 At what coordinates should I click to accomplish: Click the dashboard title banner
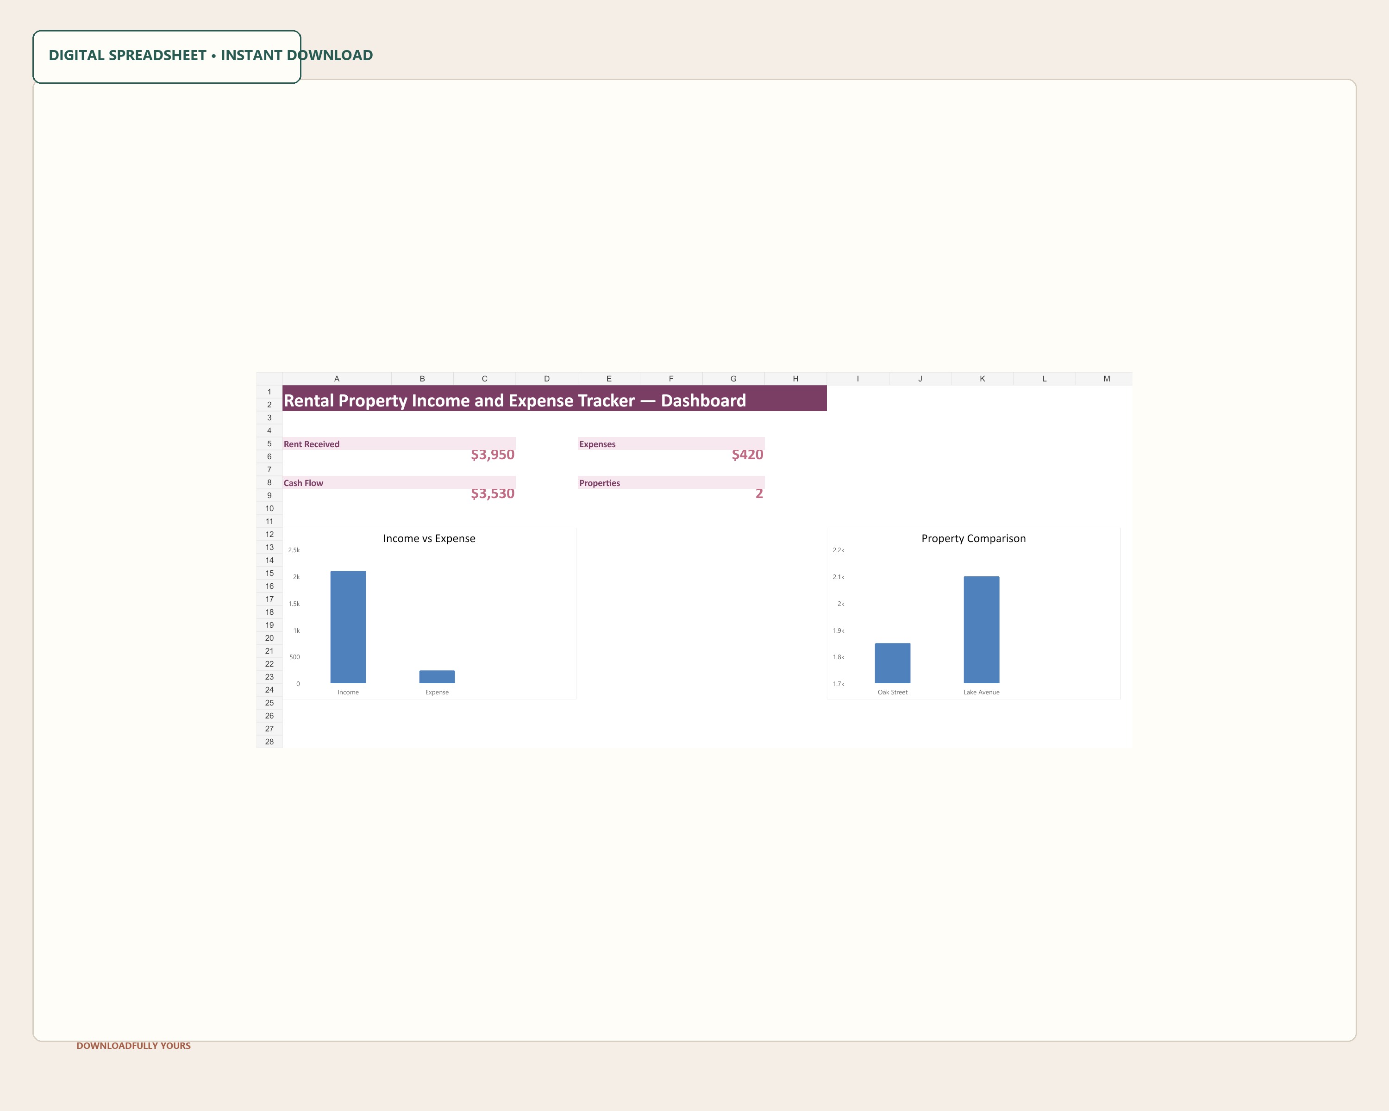click(x=554, y=399)
